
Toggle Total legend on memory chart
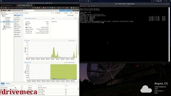66,62
